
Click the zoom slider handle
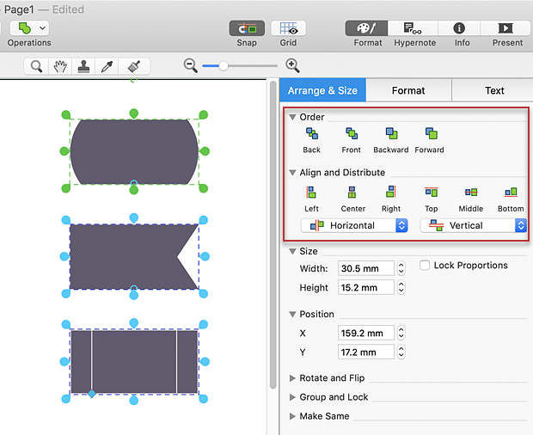pyautogui.click(x=223, y=66)
